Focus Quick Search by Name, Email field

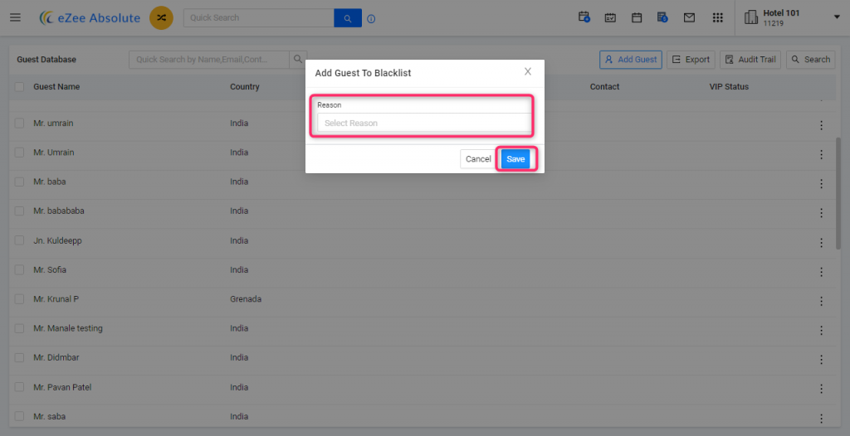(x=209, y=60)
